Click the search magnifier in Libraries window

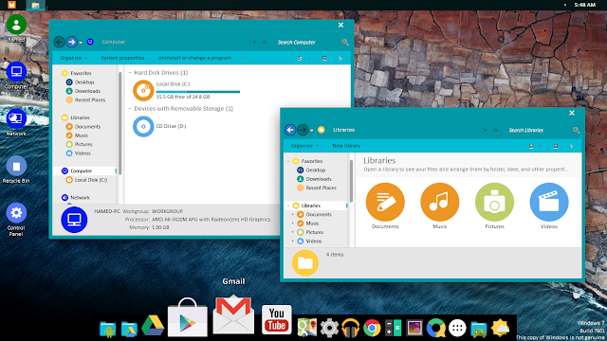click(576, 131)
